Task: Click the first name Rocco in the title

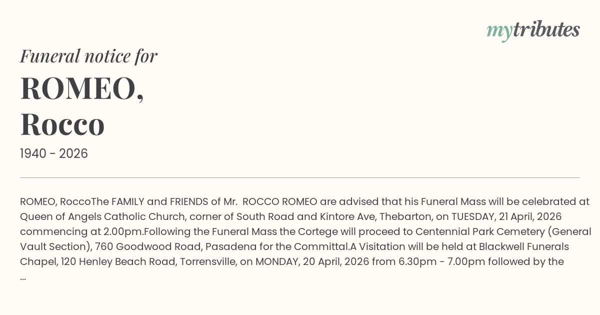Action: pos(62,124)
